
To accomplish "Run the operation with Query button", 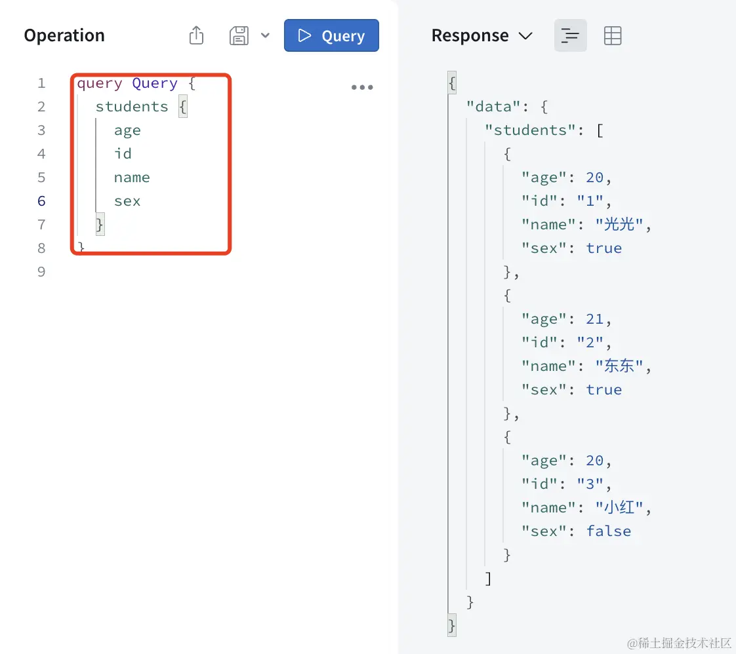I will (331, 35).
